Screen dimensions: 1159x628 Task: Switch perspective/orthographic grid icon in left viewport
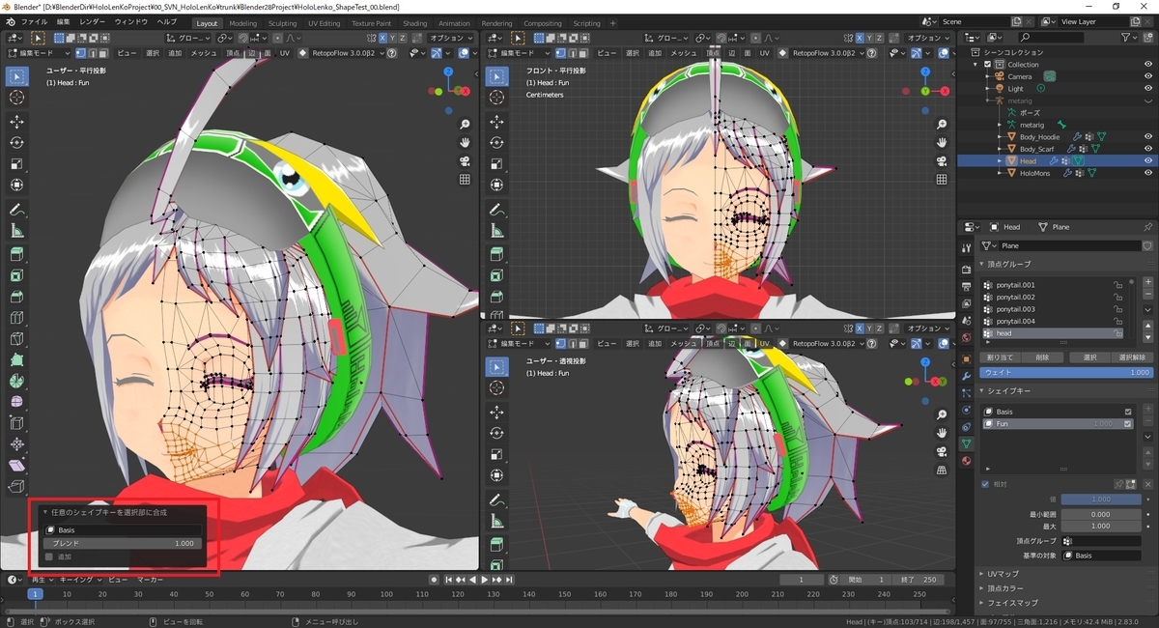tap(464, 180)
